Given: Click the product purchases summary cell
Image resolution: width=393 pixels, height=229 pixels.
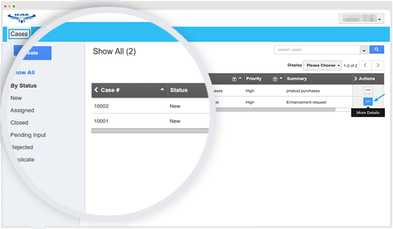Looking at the screenshot, I should coord(303,91).
